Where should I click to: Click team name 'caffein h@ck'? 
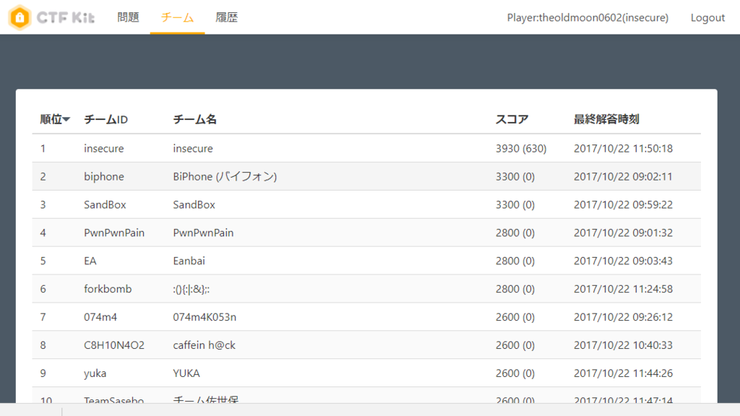[x=204, y=345]
